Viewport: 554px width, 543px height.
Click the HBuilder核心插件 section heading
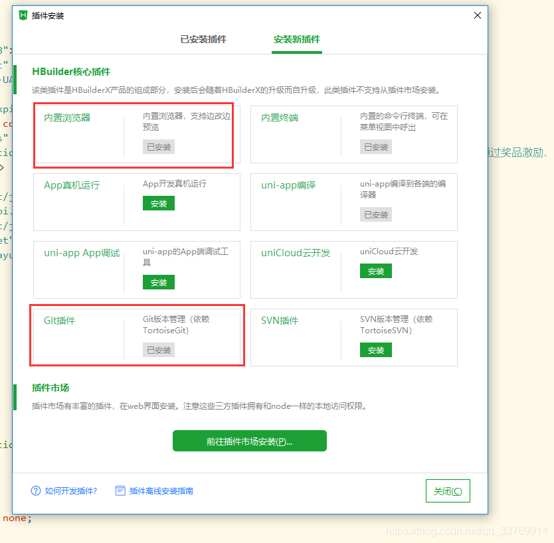[71, 72]
